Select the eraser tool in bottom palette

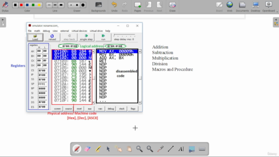click(x=87, y=149)
